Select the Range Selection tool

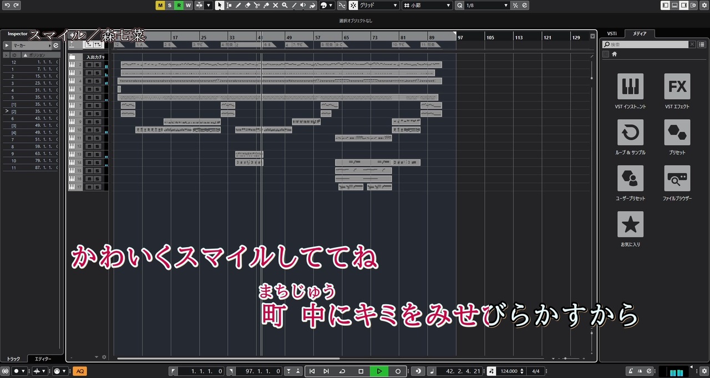(x=229, y=5)
